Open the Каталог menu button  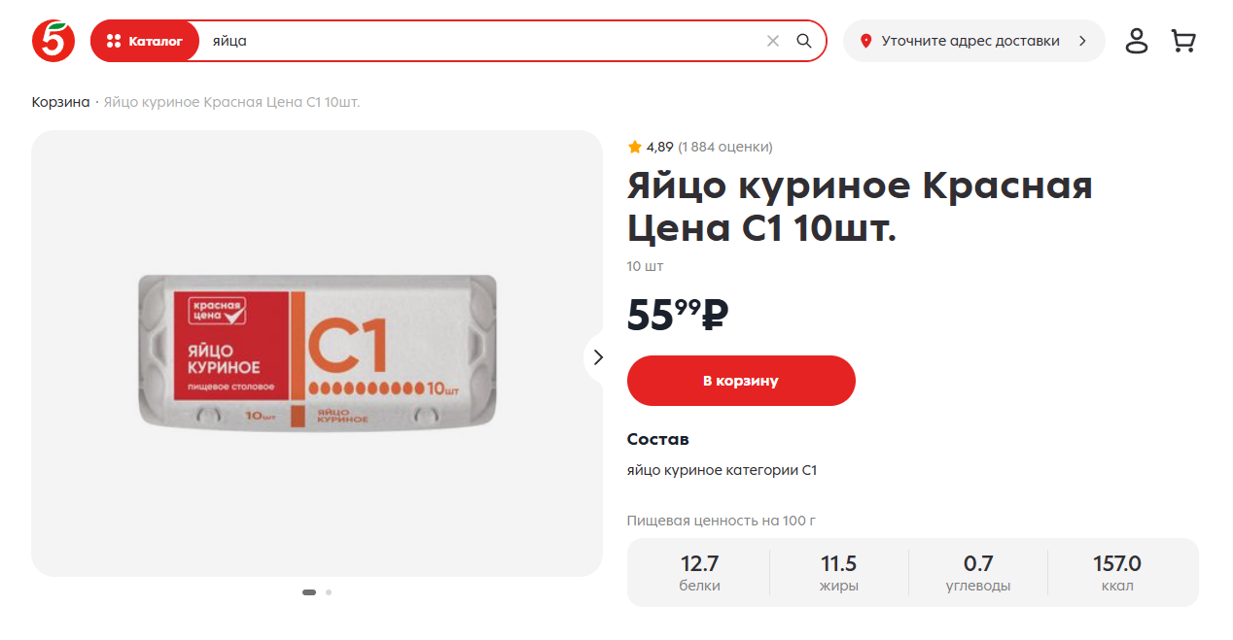click(x=145, y=41)
